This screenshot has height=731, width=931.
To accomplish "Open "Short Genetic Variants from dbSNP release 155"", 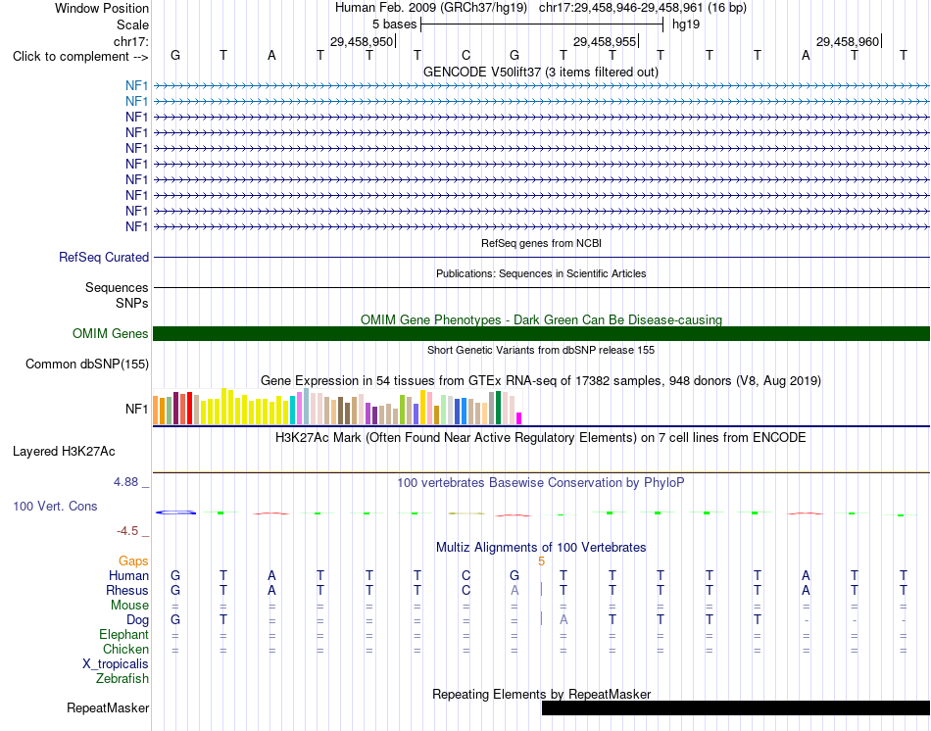I will pyautogui.click(x=541, y=350).
